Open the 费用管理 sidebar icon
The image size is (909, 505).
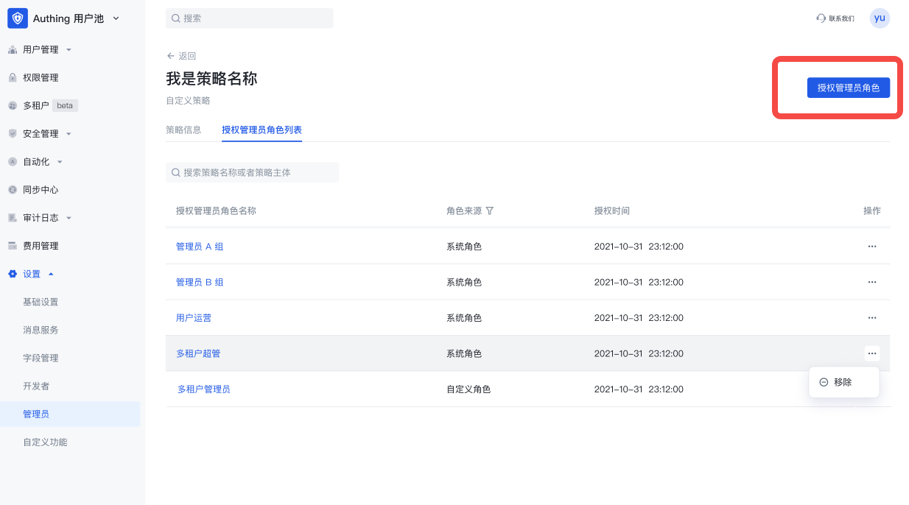[x=13, y=245]
